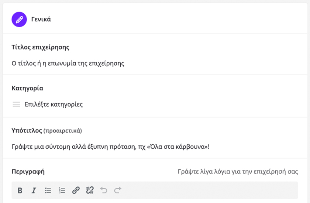Click the Κατηγορία label
The height and width of the screenshot is (203, 310).
(x=27, y=88)
